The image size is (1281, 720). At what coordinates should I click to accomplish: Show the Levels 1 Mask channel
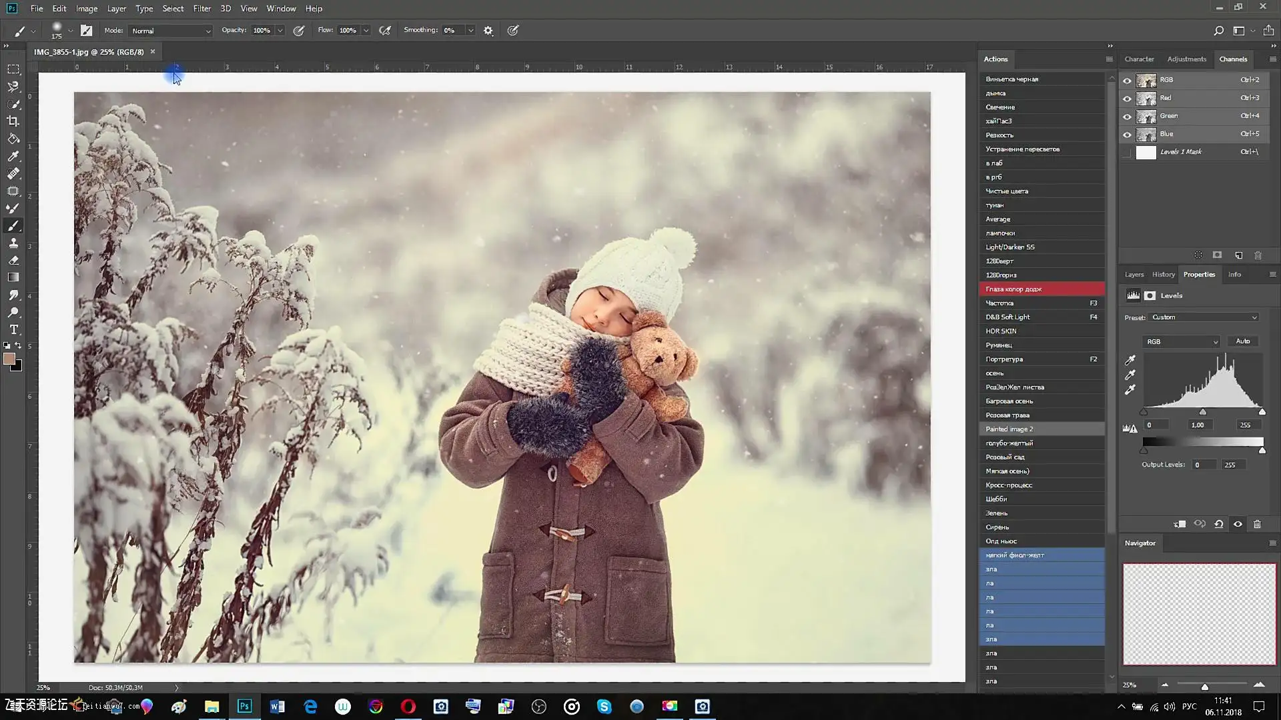pos(1127,152)
